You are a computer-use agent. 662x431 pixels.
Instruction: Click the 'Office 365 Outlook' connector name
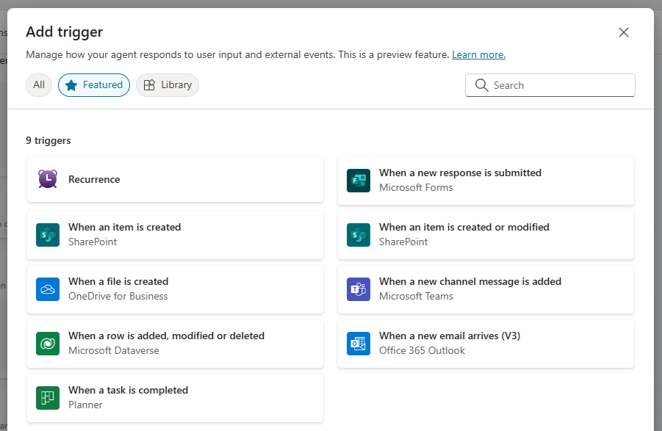pos(422,351)
